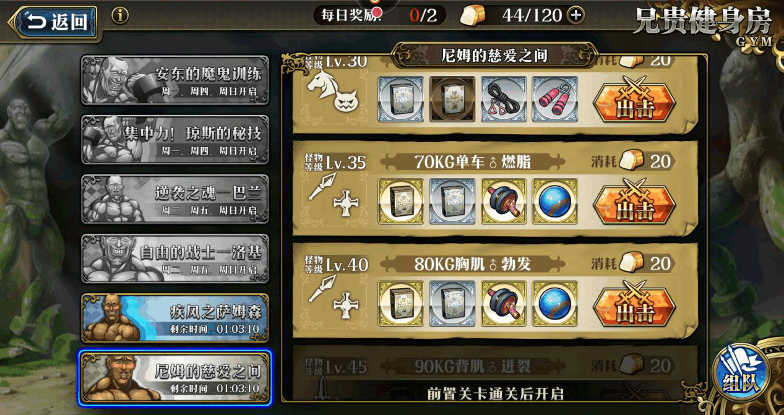Screen dimensions: 784x415
Task: Inspect the jump rope reward in Lv.30 row
Action: 504,100
